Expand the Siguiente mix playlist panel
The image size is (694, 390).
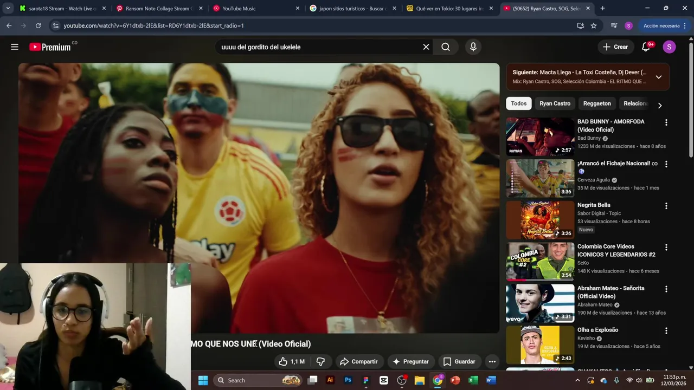(659, 77)
